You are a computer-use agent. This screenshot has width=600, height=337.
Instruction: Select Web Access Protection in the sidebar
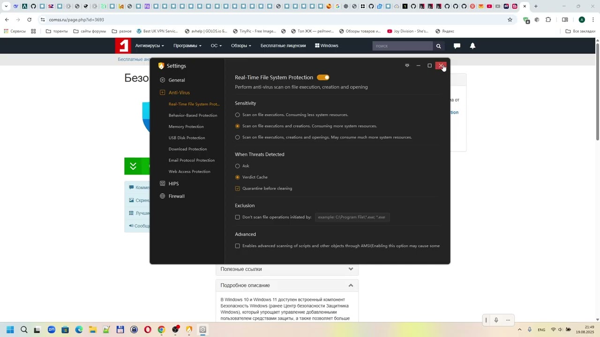tap(189, 171)
